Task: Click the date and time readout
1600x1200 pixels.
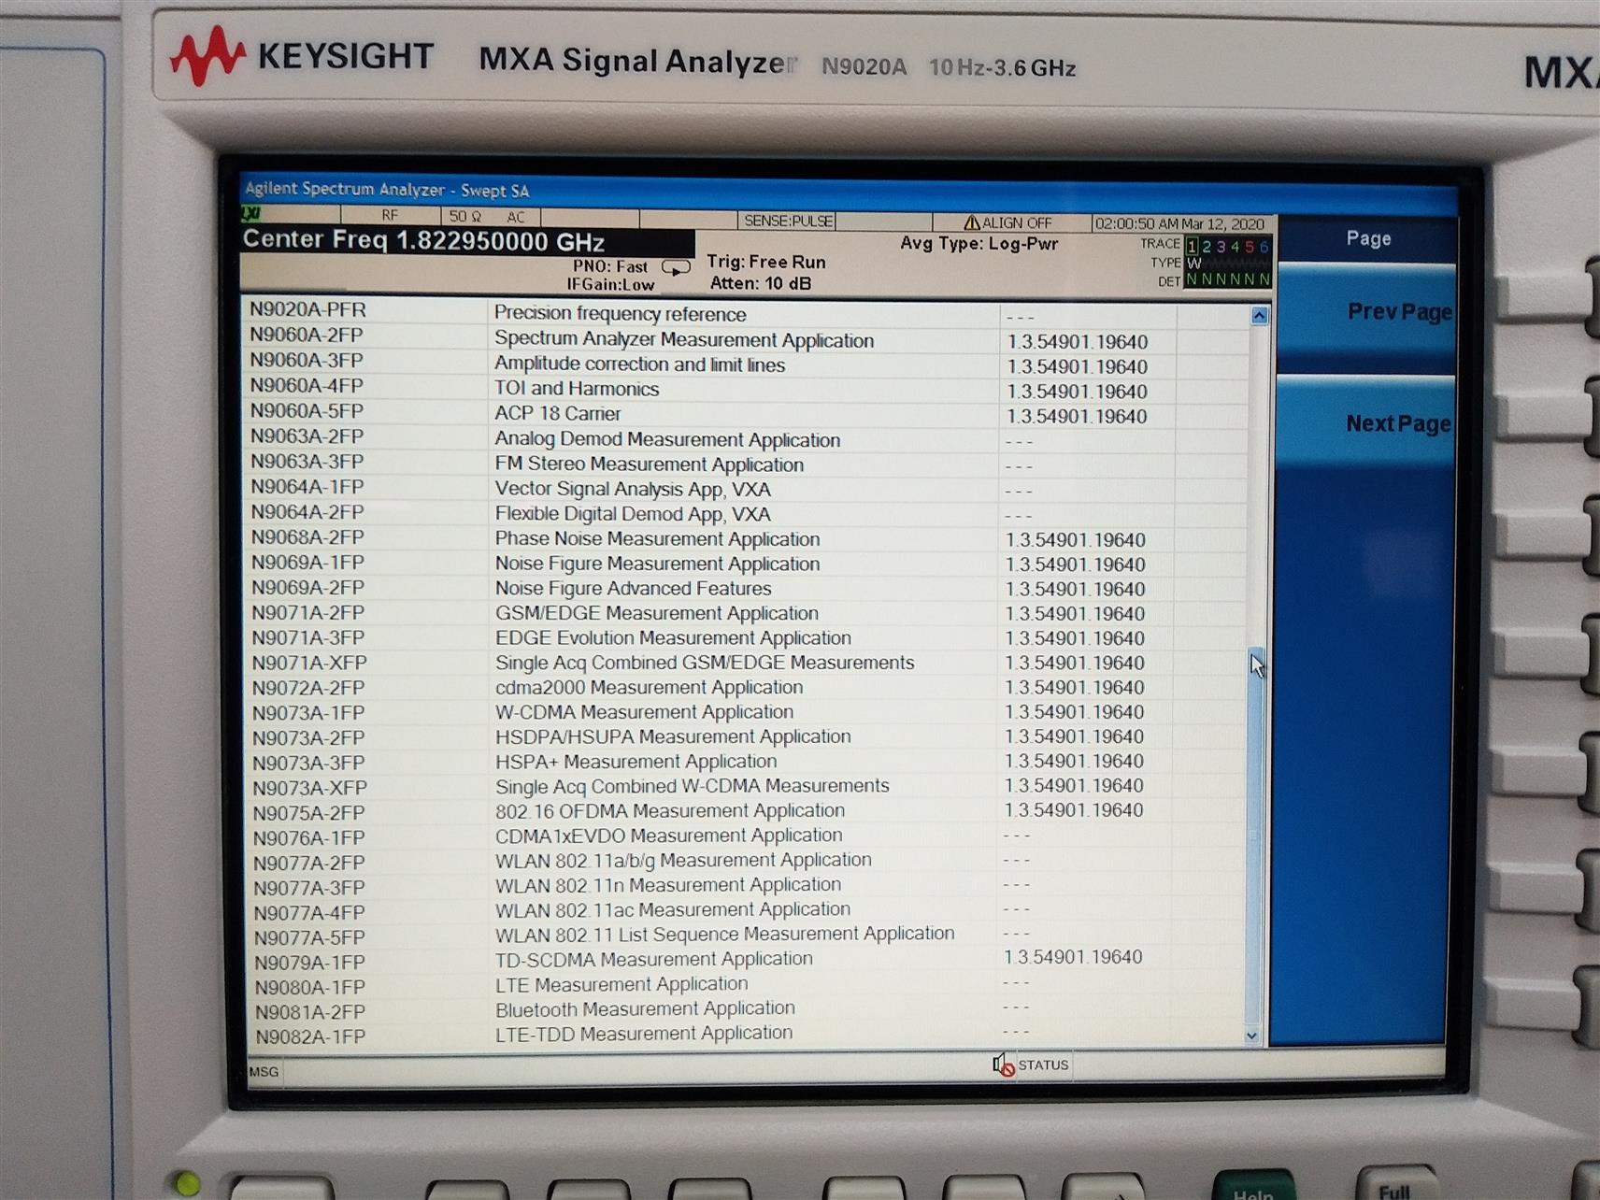Action: click(x=1179, y=223)
